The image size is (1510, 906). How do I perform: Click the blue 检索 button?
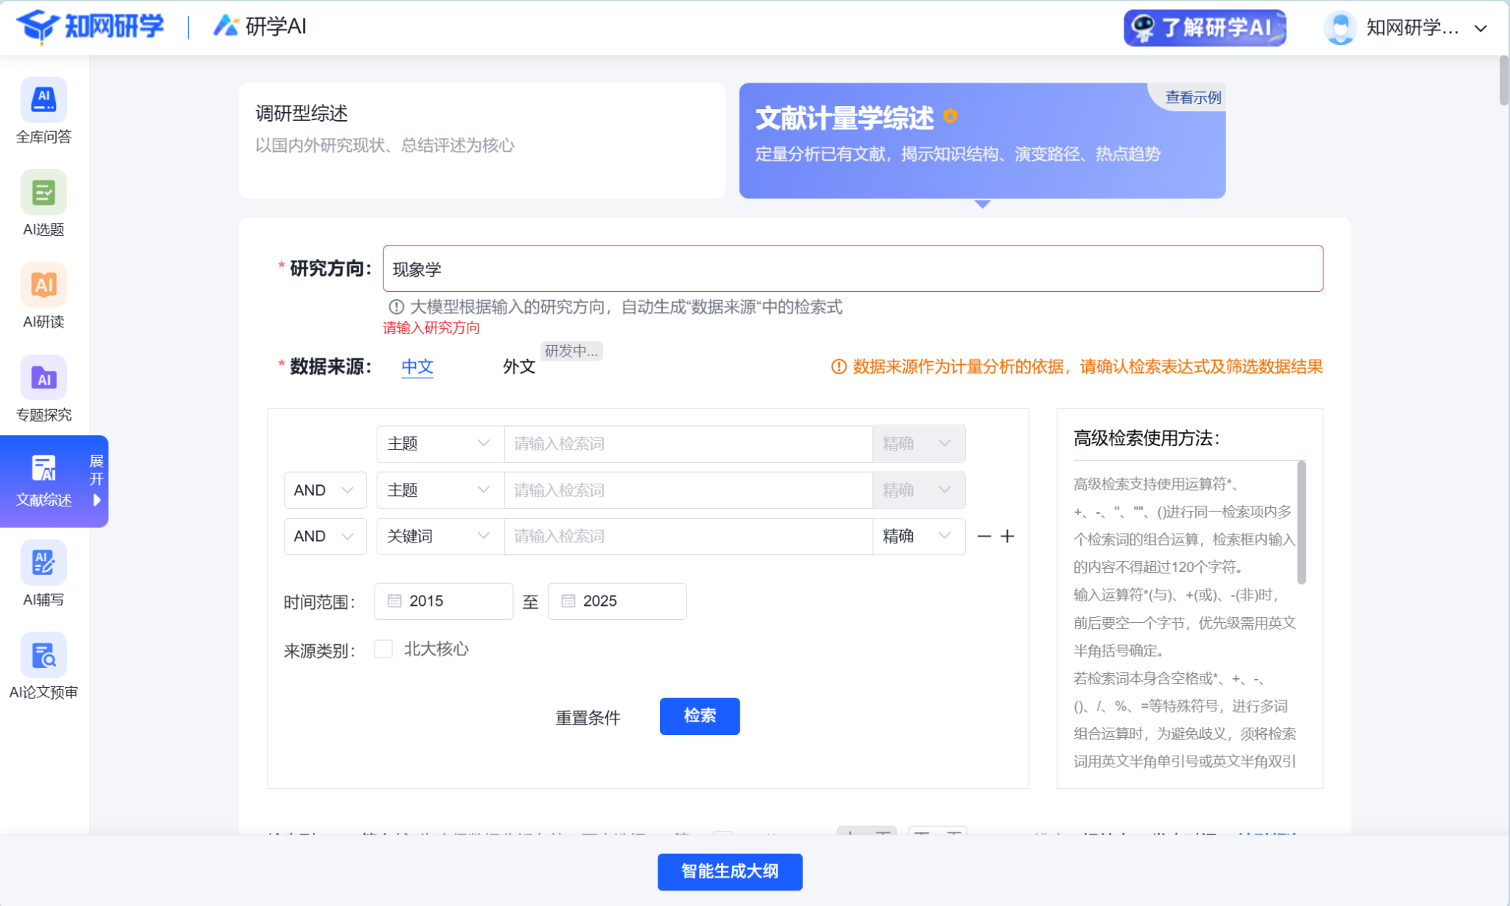coord(699,716)
